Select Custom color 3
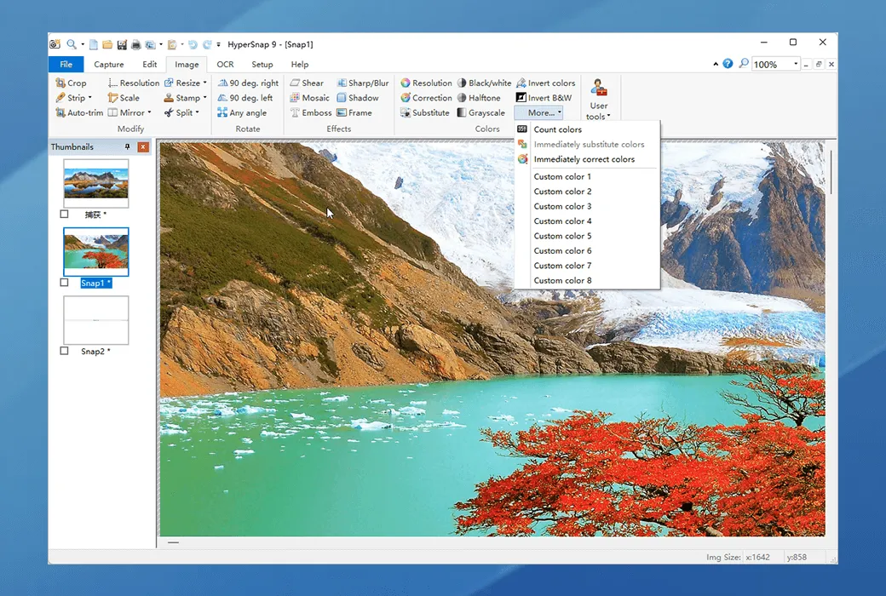The height and width of the screenshot is (596, 886). click(x=562, y=206)
